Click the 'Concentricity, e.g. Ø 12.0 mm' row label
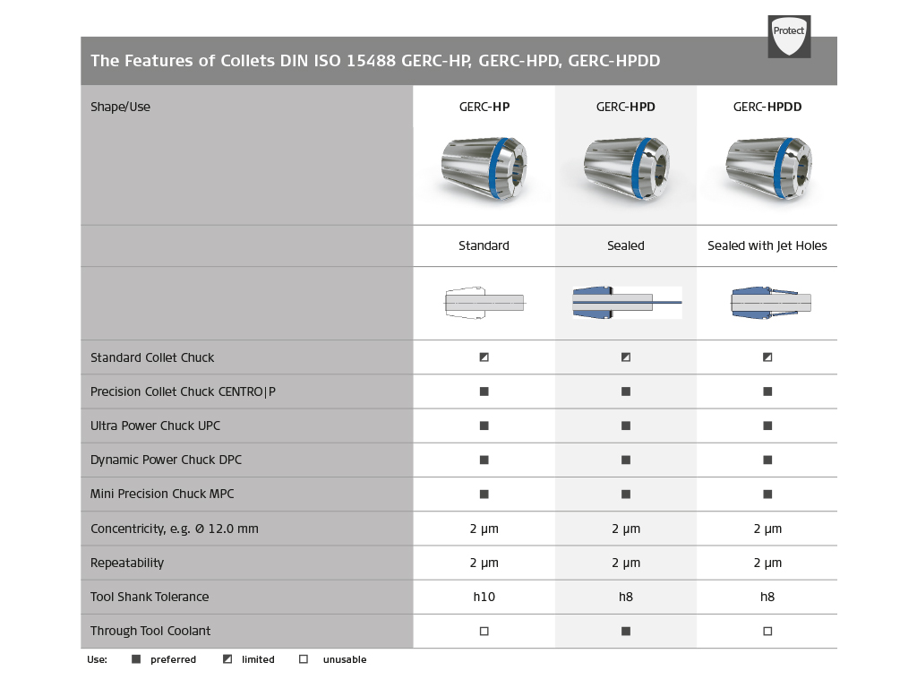This screenshot has width=917, height=688. tap(175, 529)
